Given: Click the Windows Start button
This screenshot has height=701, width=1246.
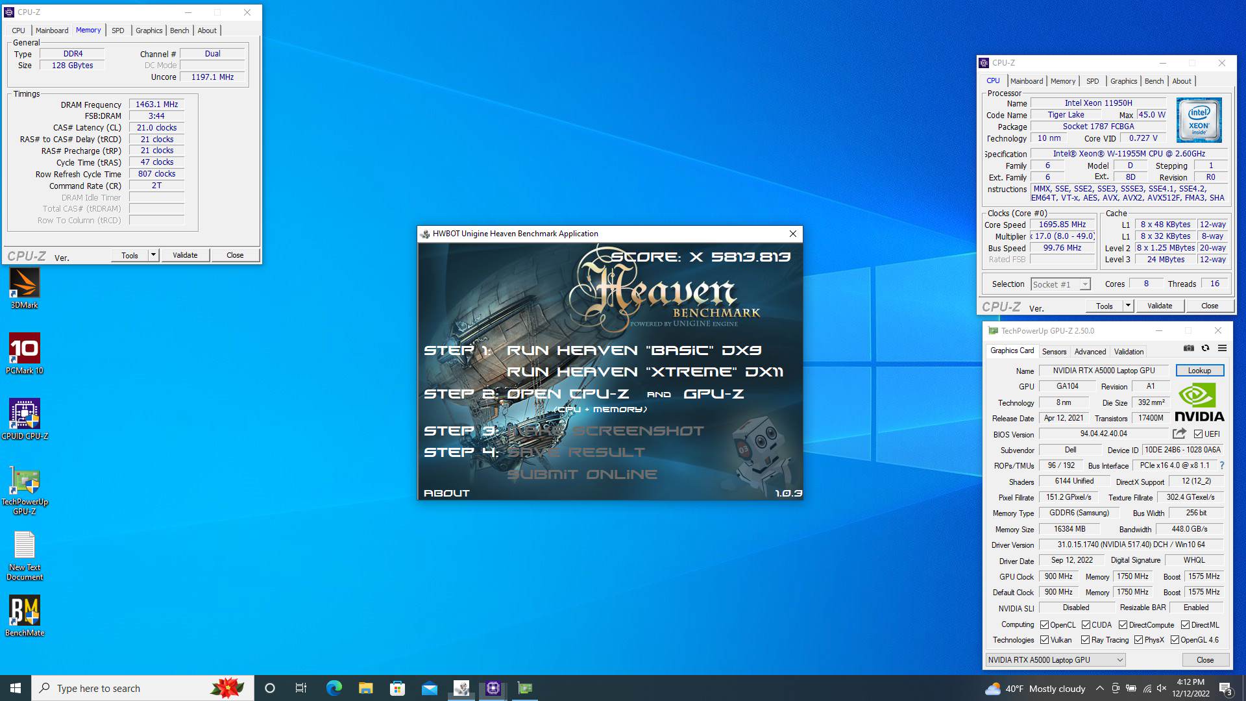Looking at the screenshot, I should coord(16,688).
